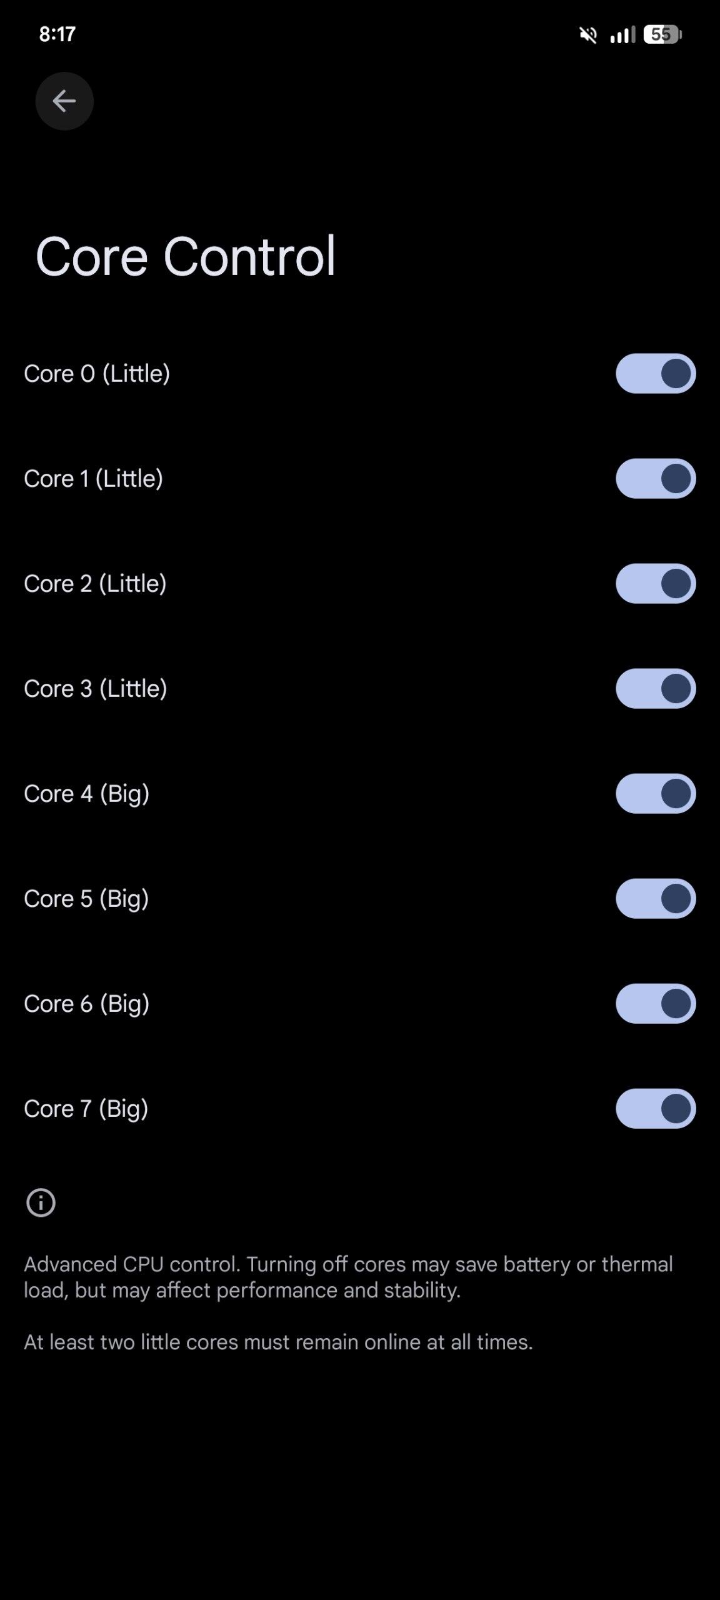720x1600 pixels.
Task: Toggle Core 6 (Big) offline
Action: point(655,1004)
